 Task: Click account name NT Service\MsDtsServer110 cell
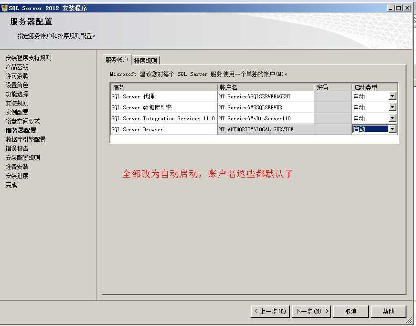click(x=266, y=118)
